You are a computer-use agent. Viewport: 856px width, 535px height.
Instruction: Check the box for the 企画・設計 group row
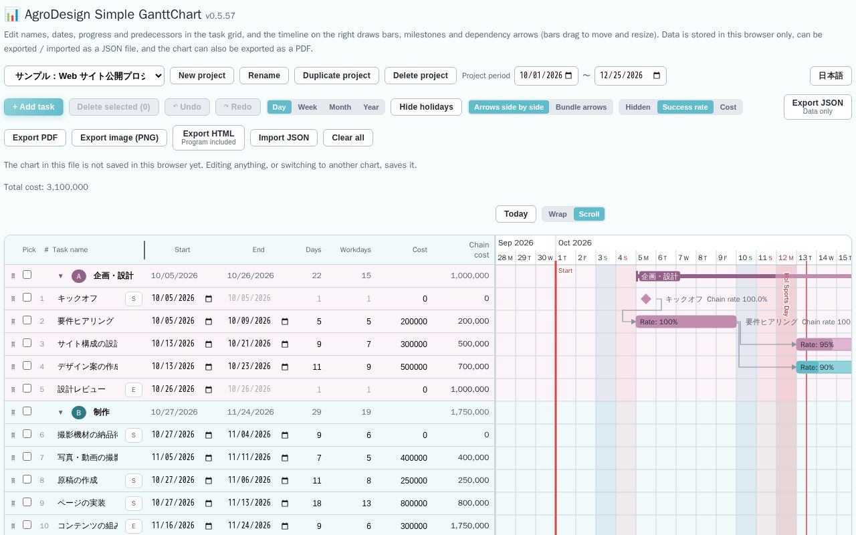(27, 275)
